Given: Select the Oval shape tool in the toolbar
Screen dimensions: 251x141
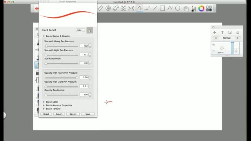Looking at the screenshot, I should (x=178, y=8).
